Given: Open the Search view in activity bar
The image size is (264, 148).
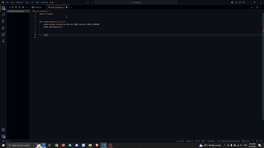Looking at the screenshot, I should (3, 15).
